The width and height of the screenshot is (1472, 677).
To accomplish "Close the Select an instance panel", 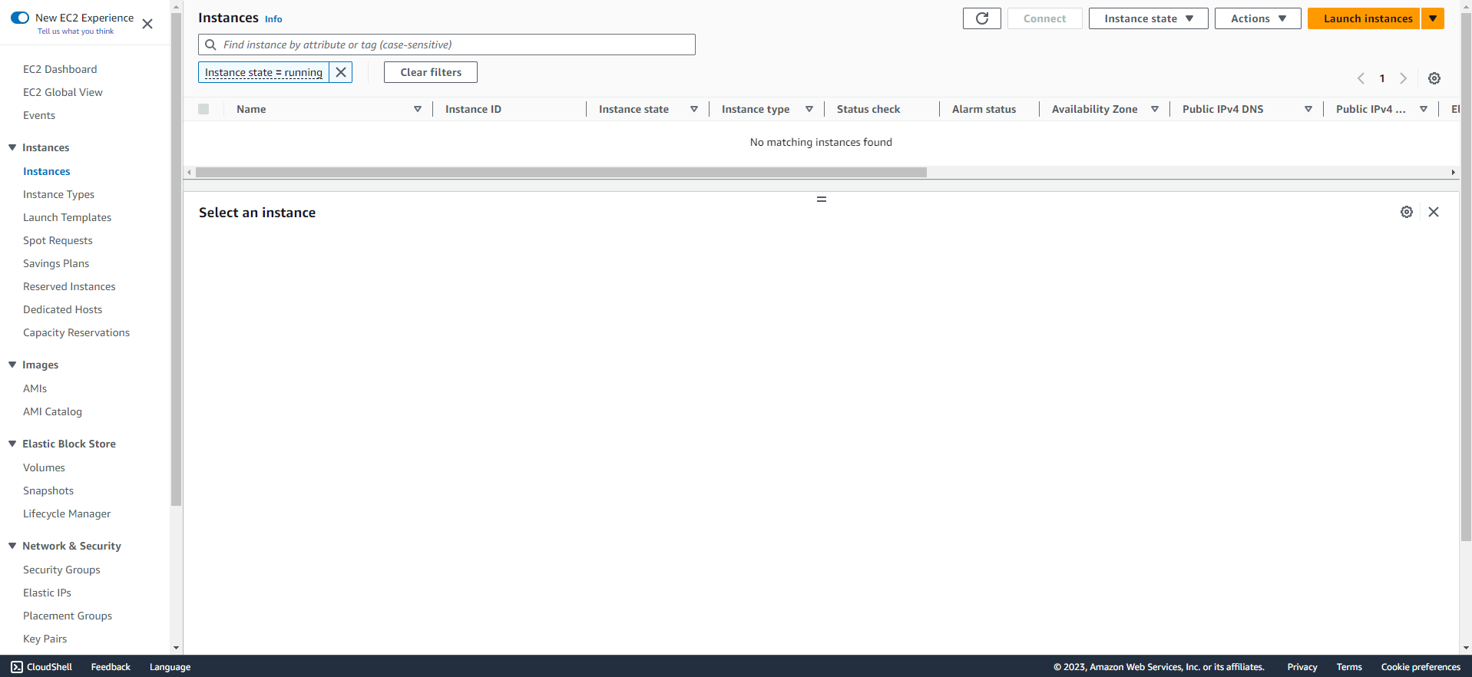I will tap(1433, 212).
